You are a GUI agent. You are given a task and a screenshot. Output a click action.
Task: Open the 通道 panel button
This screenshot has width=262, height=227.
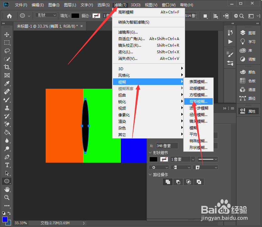coord(248,90)
